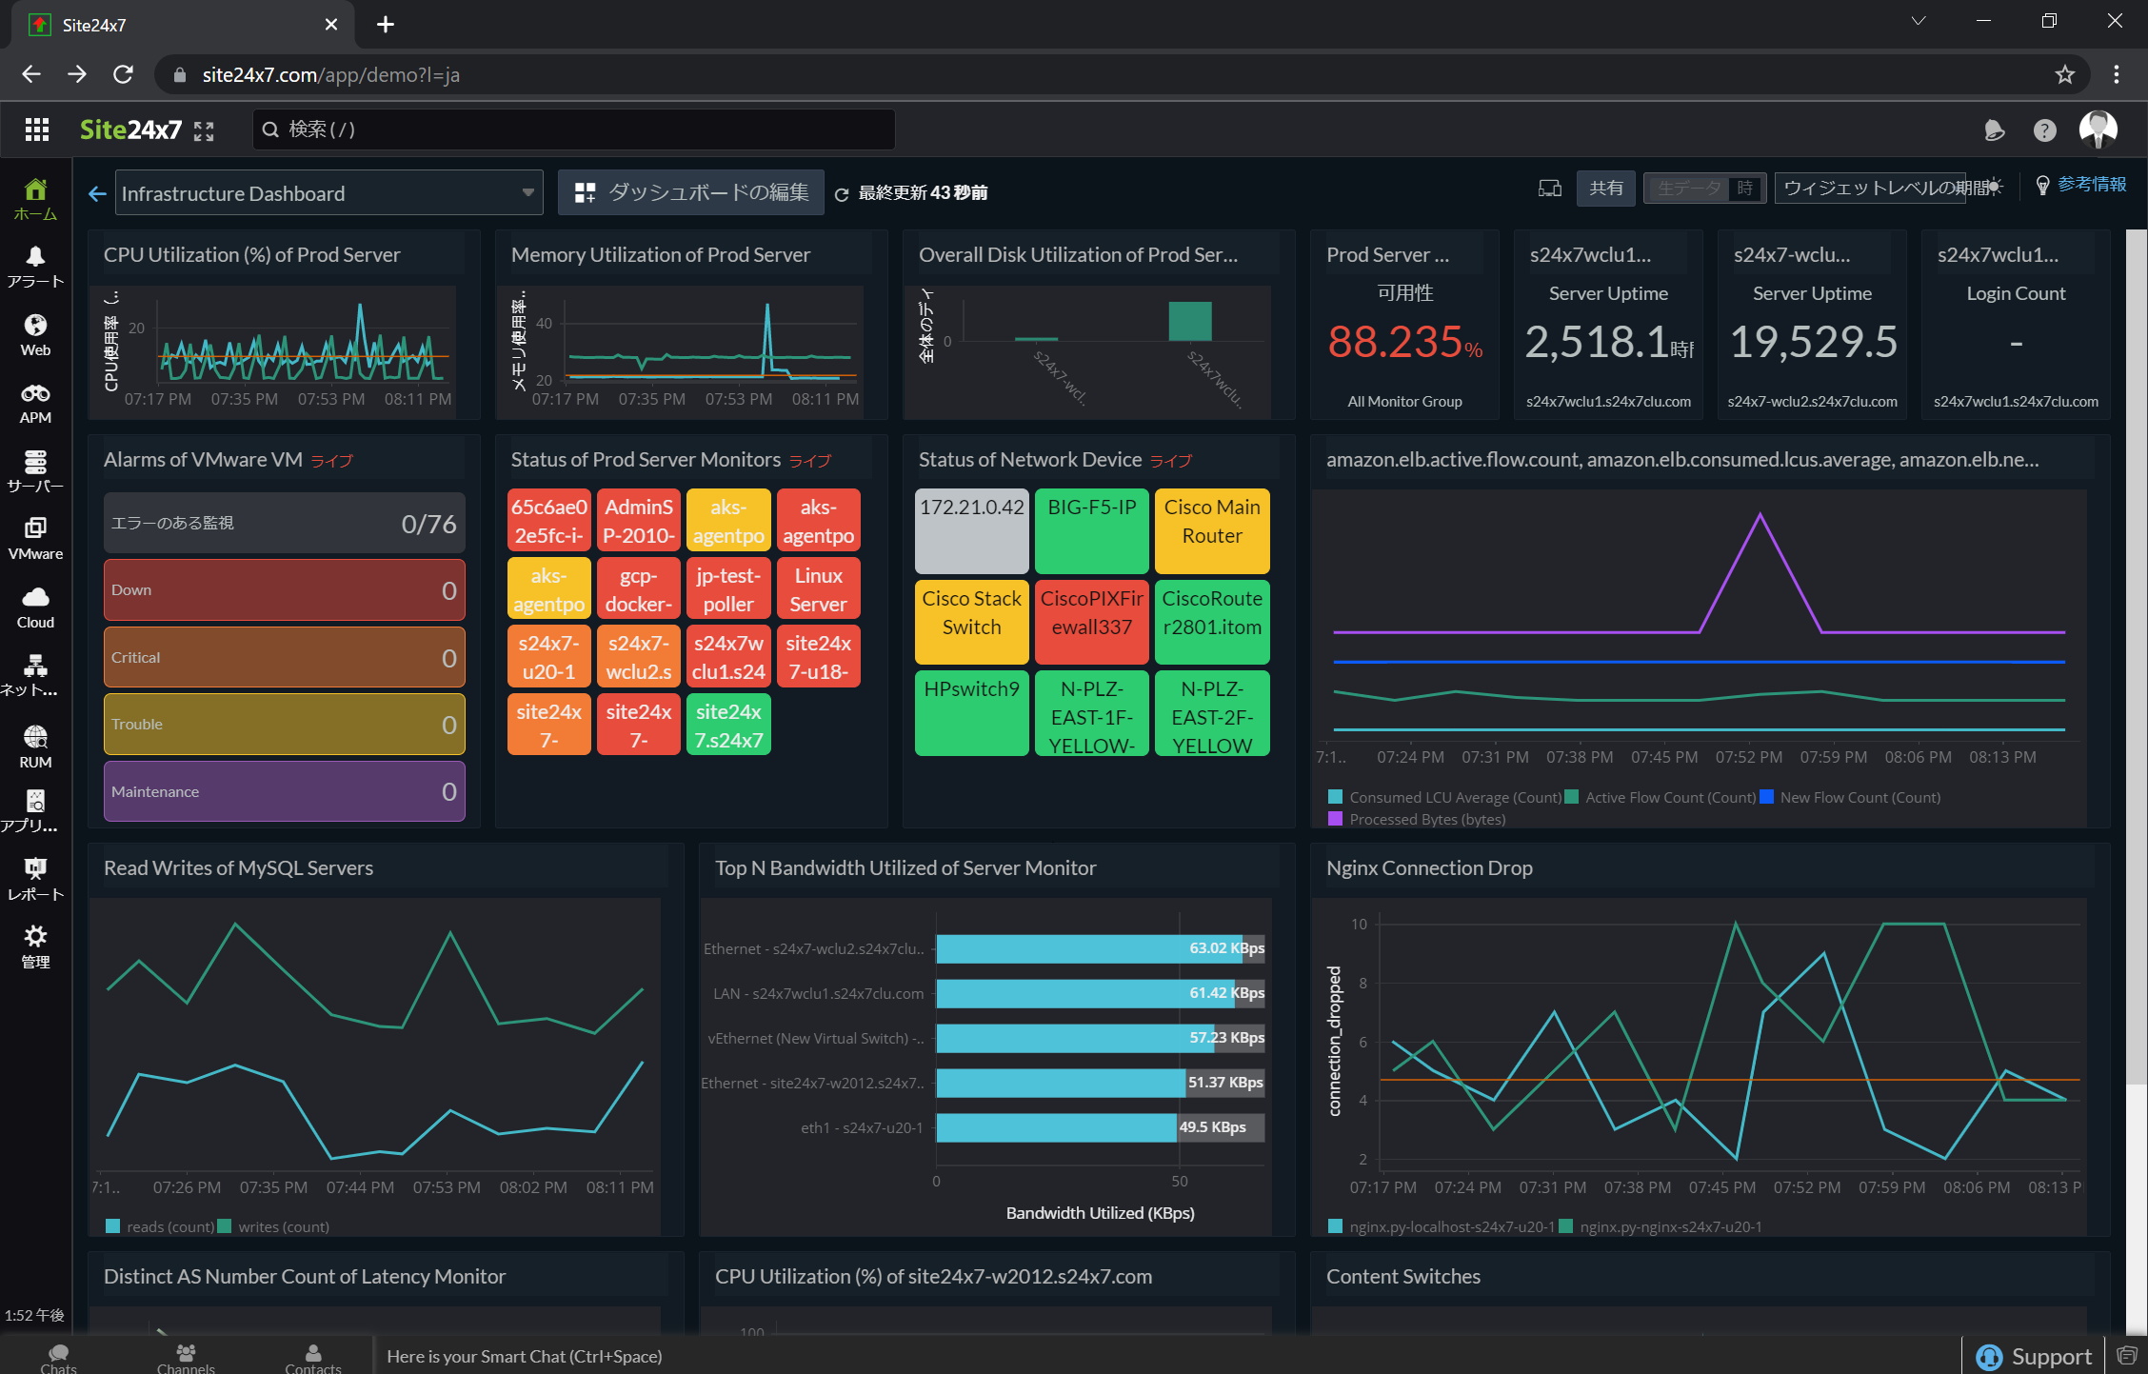The width and height of the screenshot is (2148, 1374).
Task: Click the help question mark icon
Action: pyautogui.click(x=2044, y=130)
